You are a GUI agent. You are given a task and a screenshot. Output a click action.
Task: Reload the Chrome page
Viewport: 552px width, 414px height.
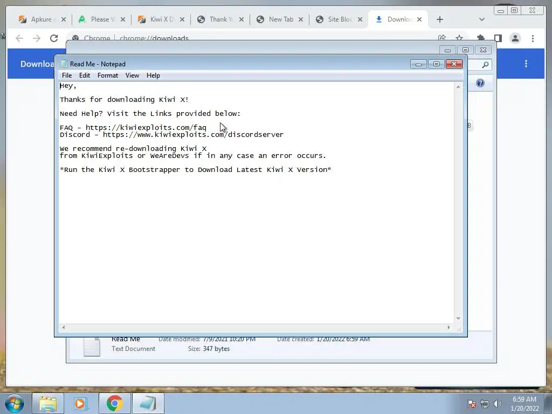[x=54, y=38]
